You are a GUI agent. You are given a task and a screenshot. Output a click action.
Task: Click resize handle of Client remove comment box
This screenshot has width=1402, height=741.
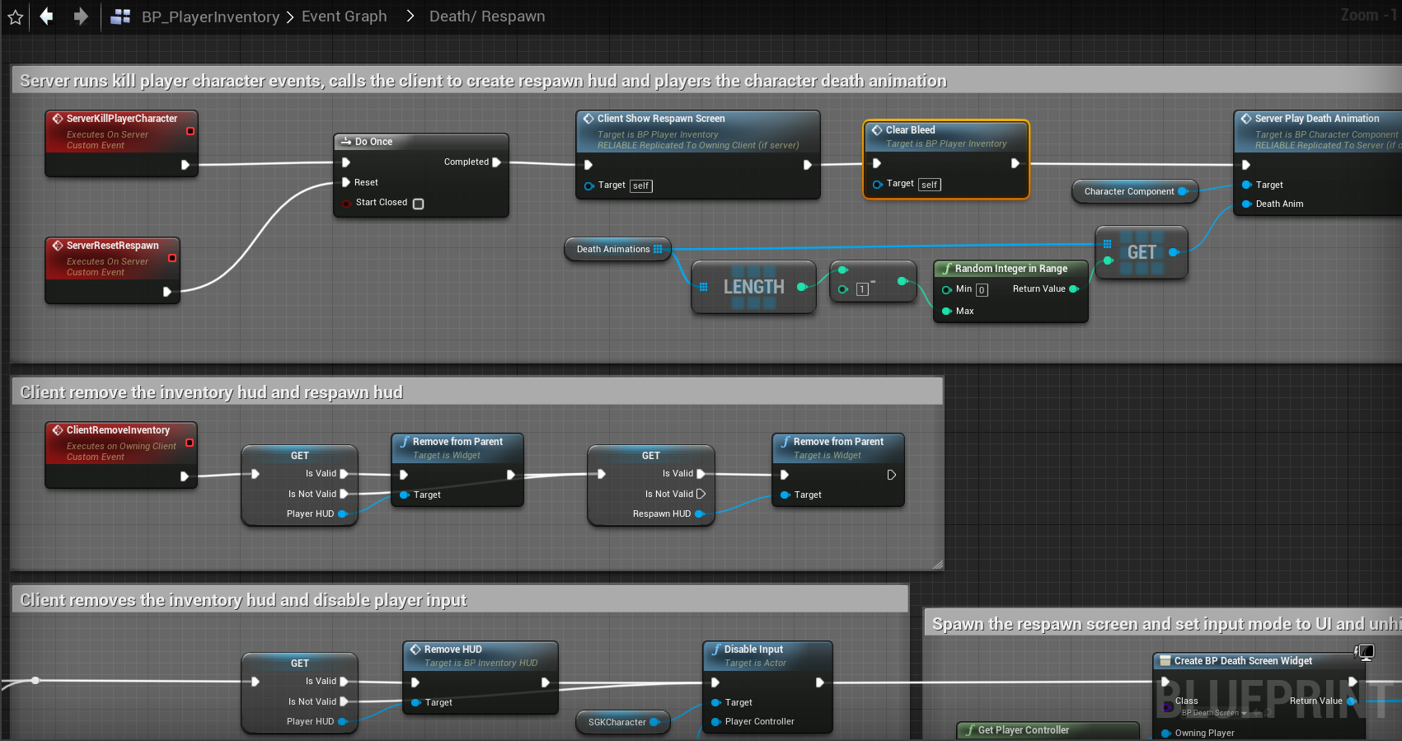pyautogui.click(x=937, y=565)
